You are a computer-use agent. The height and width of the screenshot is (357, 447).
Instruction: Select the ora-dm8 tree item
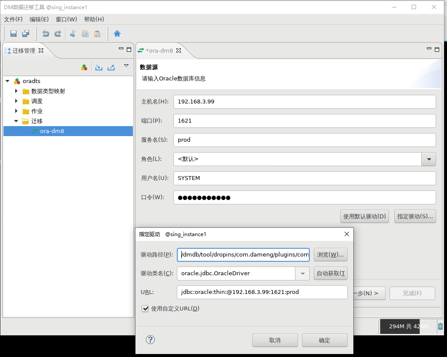tap(68, 131)
